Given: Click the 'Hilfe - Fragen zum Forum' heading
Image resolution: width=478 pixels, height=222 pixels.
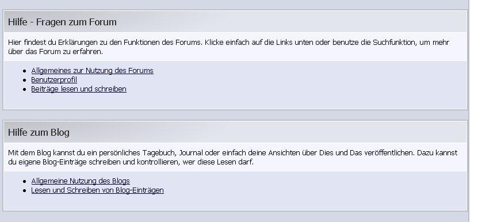Looking at the screenshot, I should 62,22.
